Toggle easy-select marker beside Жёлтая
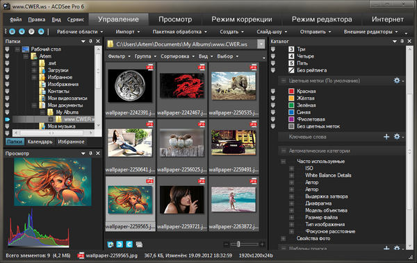 point(273,98)
